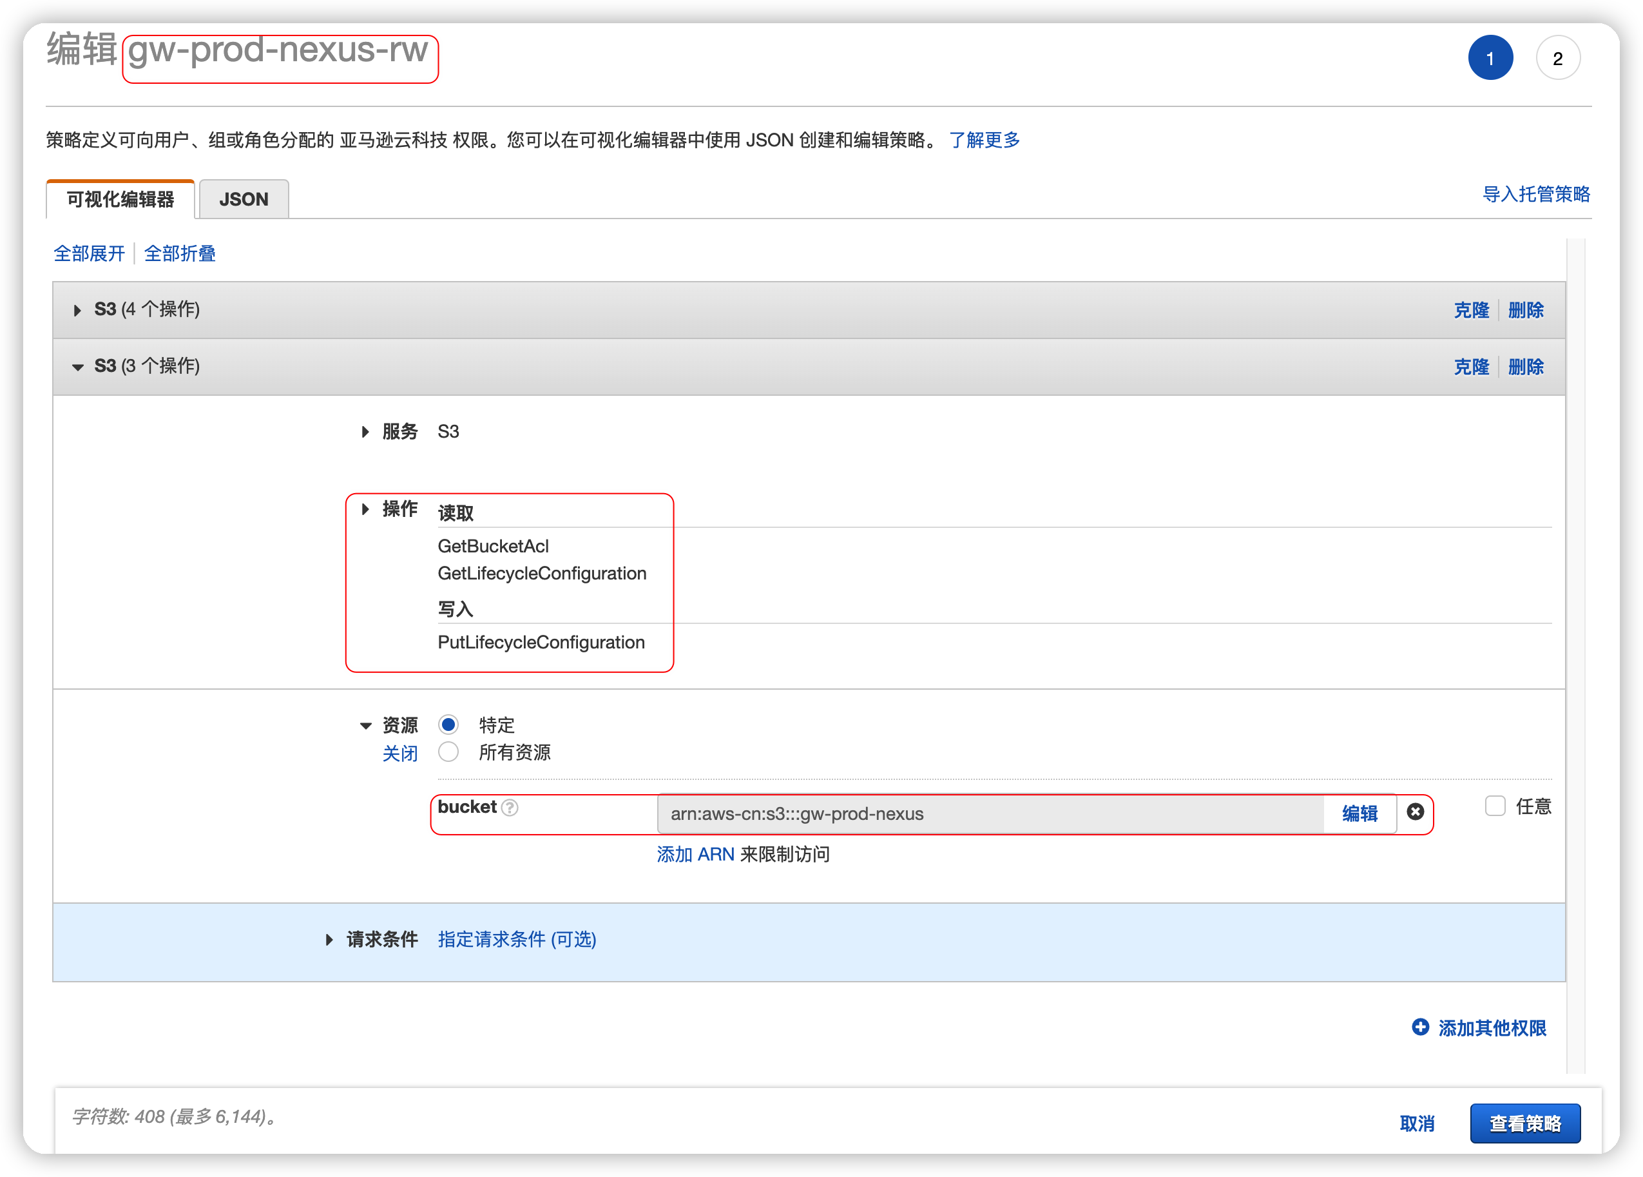Select the All resources (所有资源) radio button

click(x=448, y=752)
